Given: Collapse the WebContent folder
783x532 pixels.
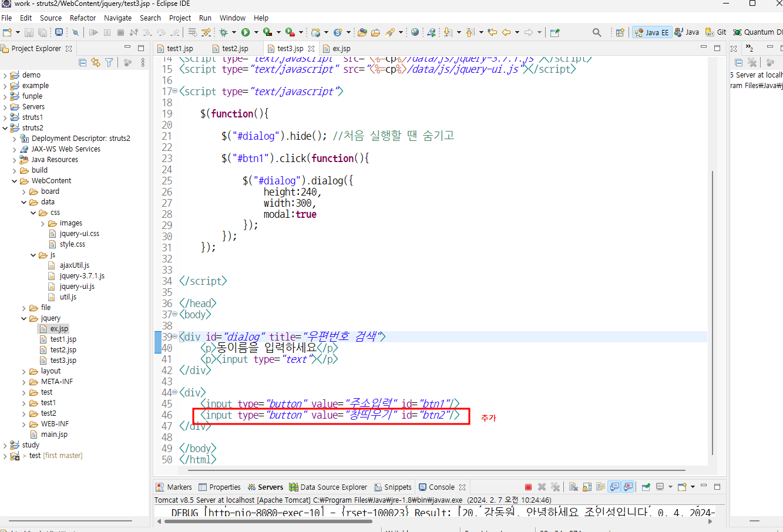Looking at the screenshot, I should pyautogui.click(x=14, y=181).
